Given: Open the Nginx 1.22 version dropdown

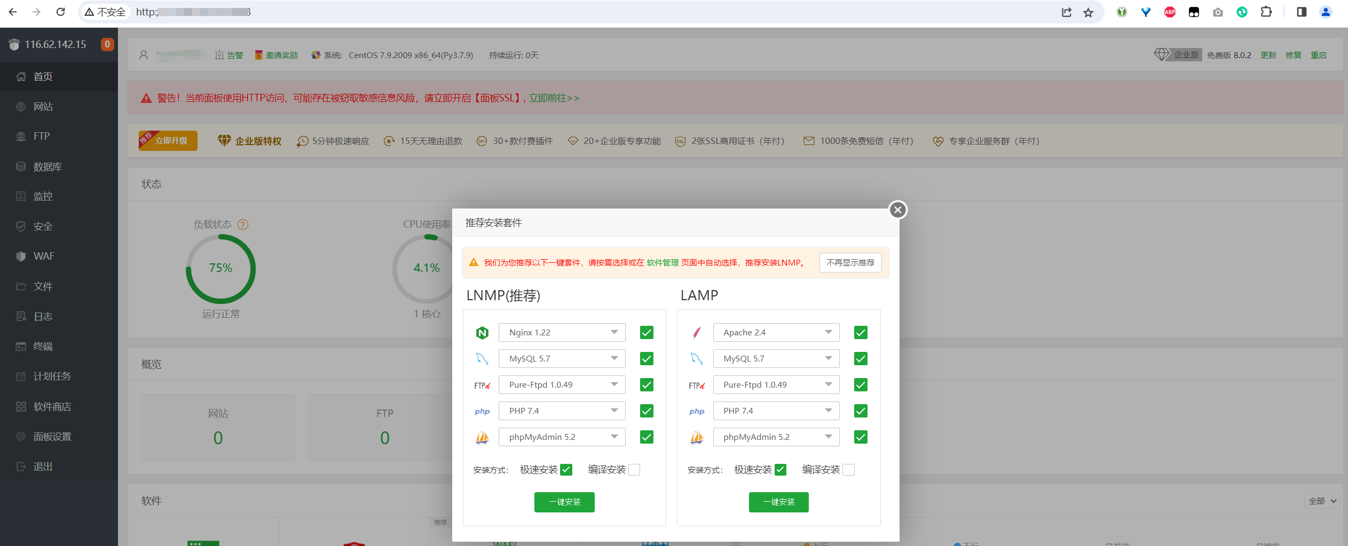Looking at the screenshot, I should (x=562, y=333).
